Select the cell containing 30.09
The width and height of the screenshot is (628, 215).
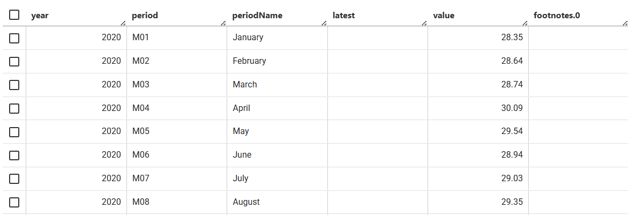(x=478, y=108)
